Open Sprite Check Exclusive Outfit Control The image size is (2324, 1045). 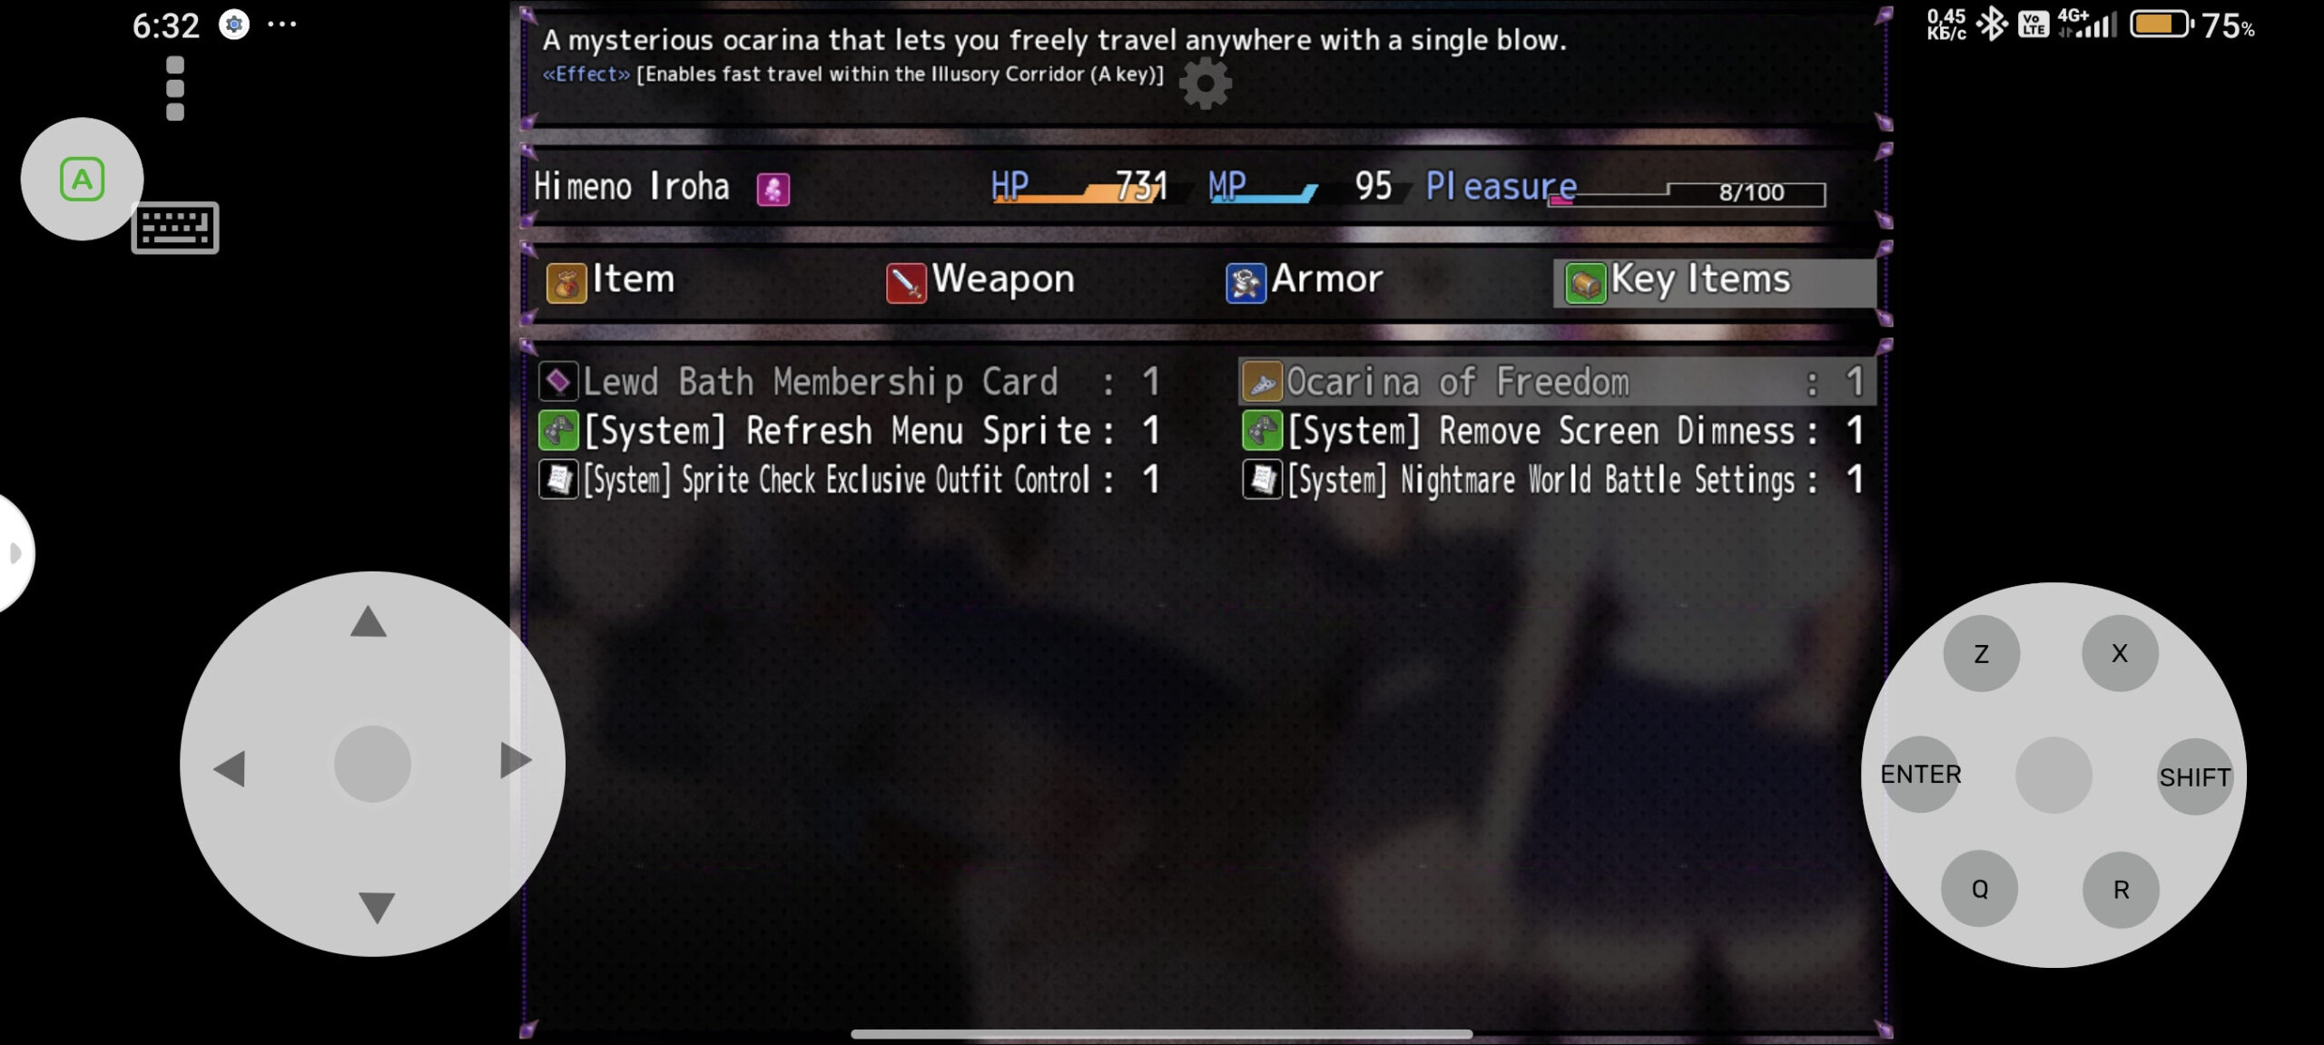click(848, 480)
